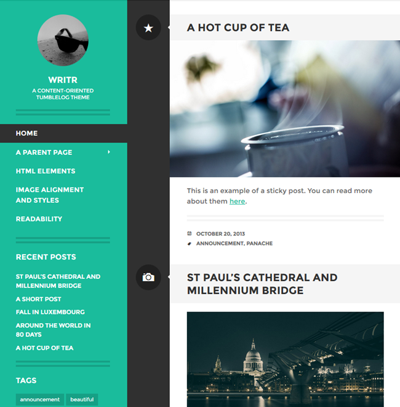Click the Panache category link
Screen dimensions: 400x407
pyautogui.click(x=259, y=244)
